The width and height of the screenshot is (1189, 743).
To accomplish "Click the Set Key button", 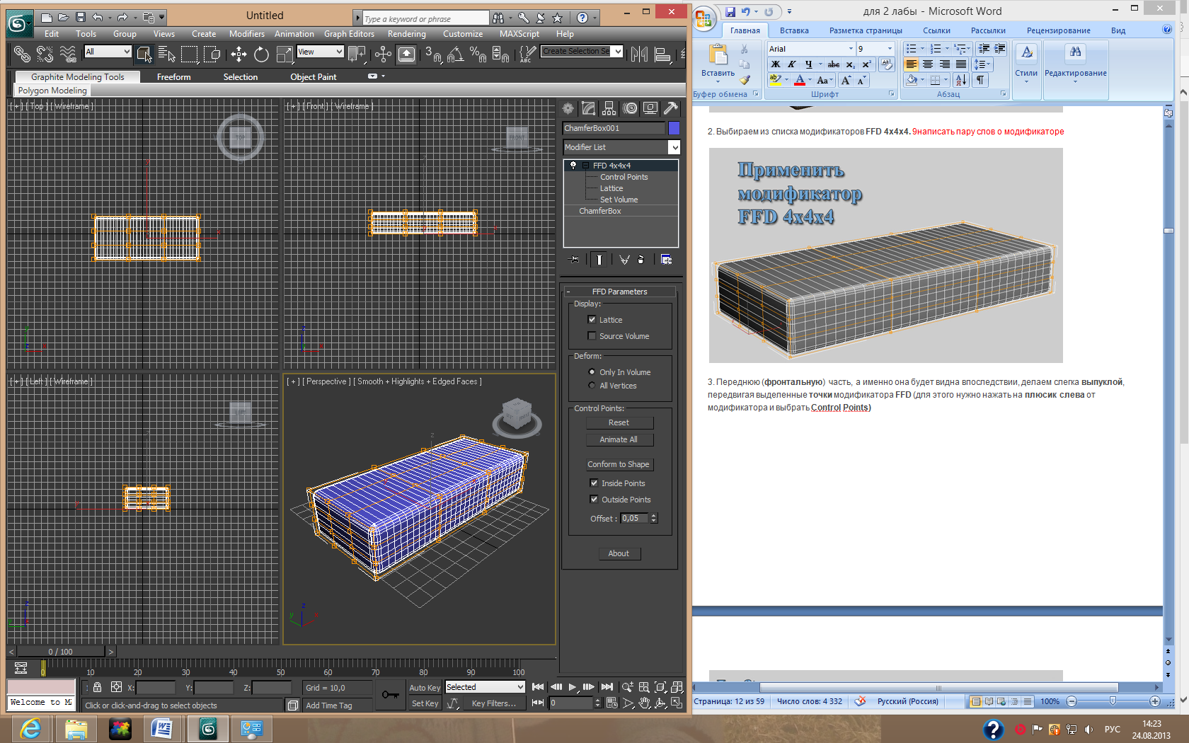I will (x=425, y=703).
